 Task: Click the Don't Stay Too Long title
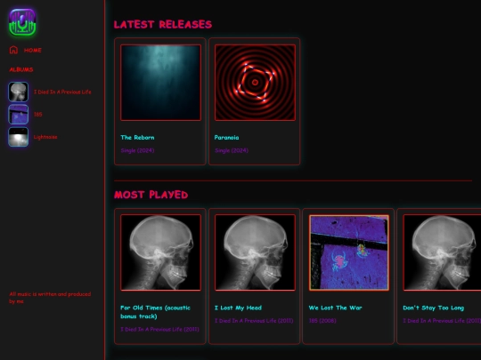(434, 308)
